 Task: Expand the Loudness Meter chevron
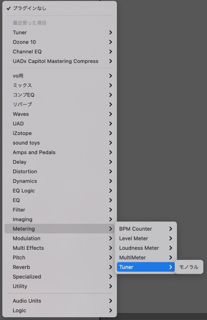tap(170, 248)
